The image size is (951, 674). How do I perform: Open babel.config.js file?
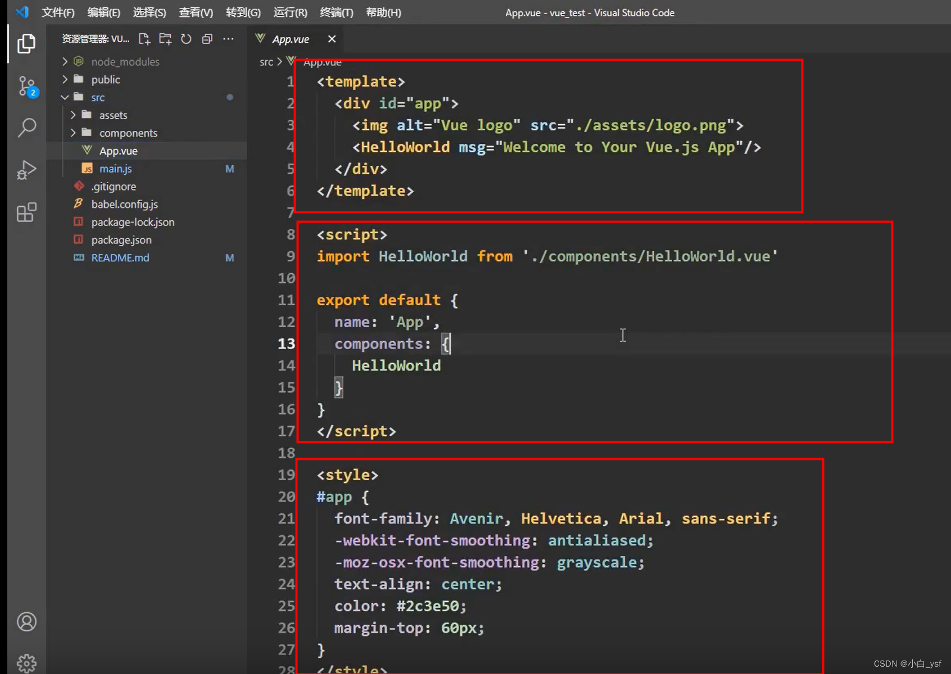pyautogui.click(x=147, y=204)
